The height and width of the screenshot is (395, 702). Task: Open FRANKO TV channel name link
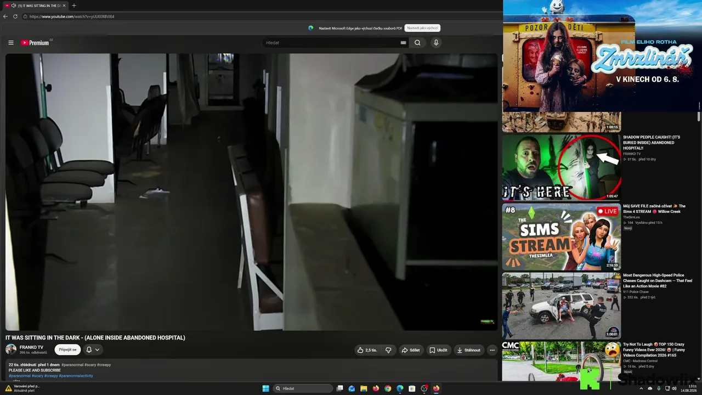tap(31, 347)
